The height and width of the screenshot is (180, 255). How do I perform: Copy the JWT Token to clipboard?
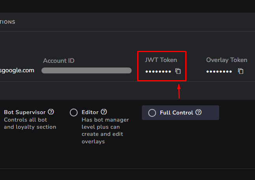coord(178,71)
